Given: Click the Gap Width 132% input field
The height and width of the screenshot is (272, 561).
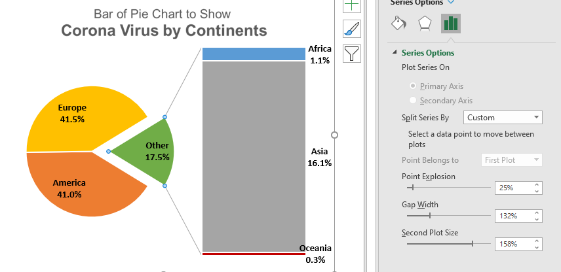Looking at the screenshot, I should tap(514, 215).
